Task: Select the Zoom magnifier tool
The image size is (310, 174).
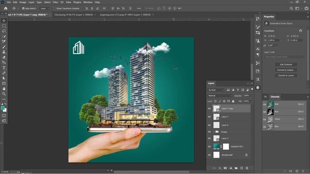Action: [x=4, y=94]
